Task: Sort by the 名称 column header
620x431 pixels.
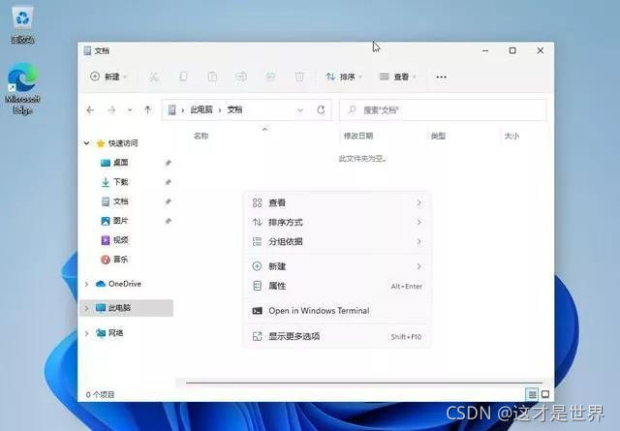Action: (201, 136)
